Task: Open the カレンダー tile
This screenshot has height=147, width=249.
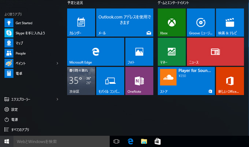Action: click(x=81, y=22)
